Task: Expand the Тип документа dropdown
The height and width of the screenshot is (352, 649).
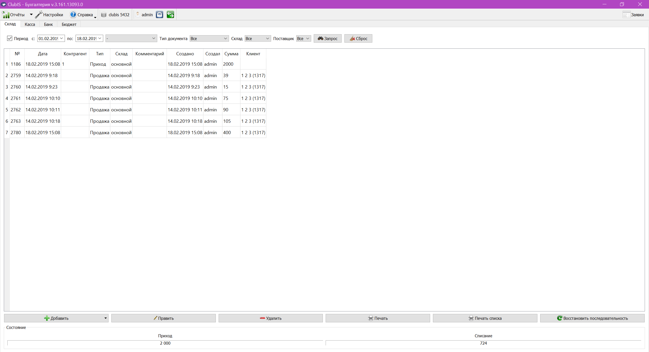Action: click(x=209, y=38)
